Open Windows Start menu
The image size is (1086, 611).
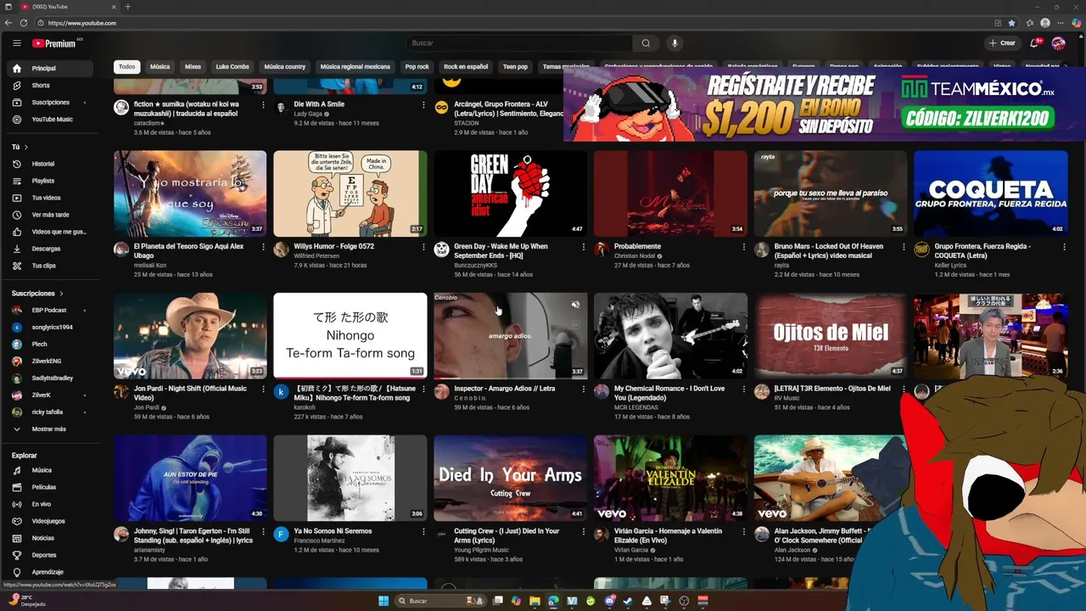(383, 601)
